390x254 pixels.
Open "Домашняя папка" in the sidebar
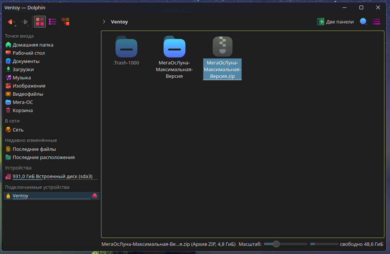pos(51,45)
